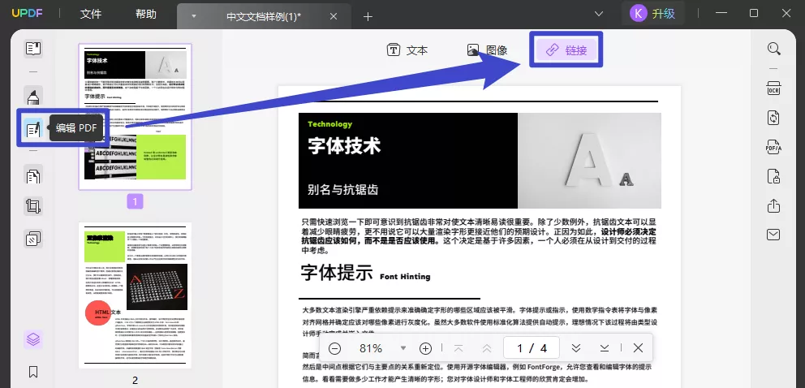Screen dimensions: 805x388
Task: Open the Bookmarks panel icon
Action: pos(33,372)
